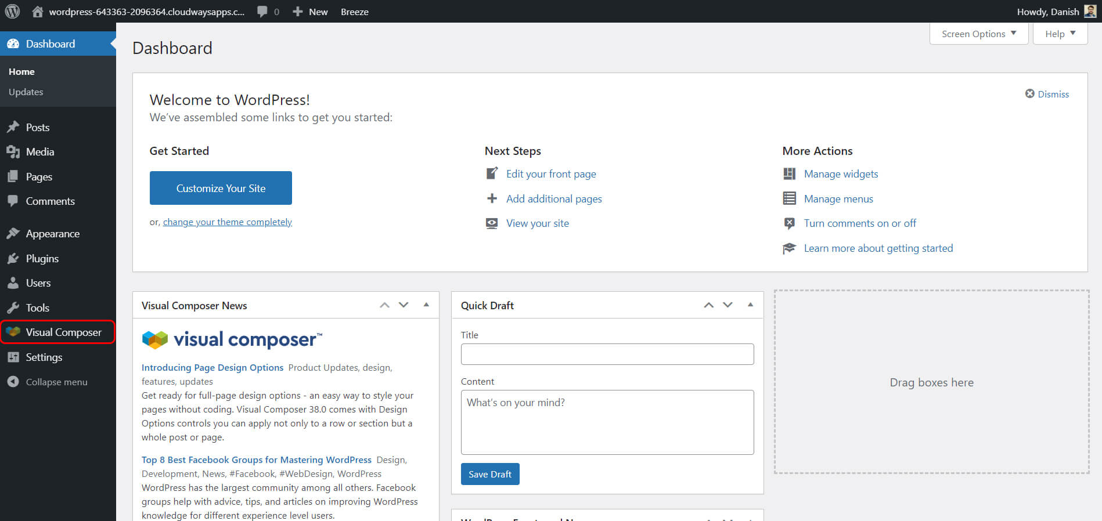Move Visual Composer News box down

tap(404, 305)
